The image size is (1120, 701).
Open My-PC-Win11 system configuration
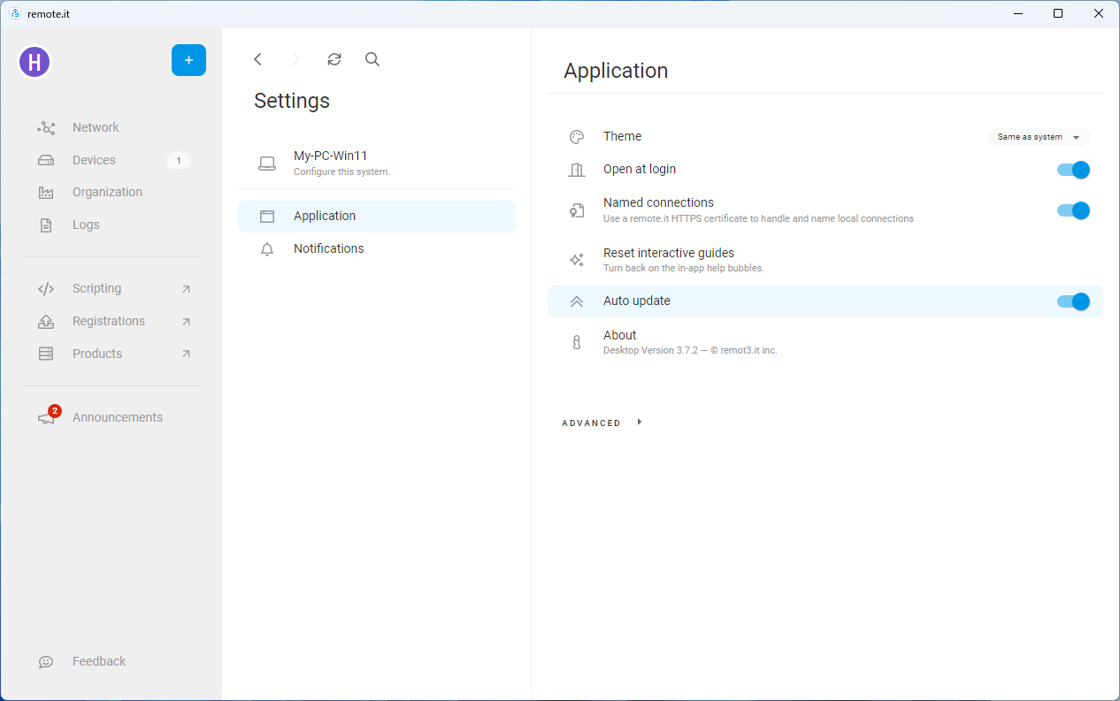(x=377, y=163)
